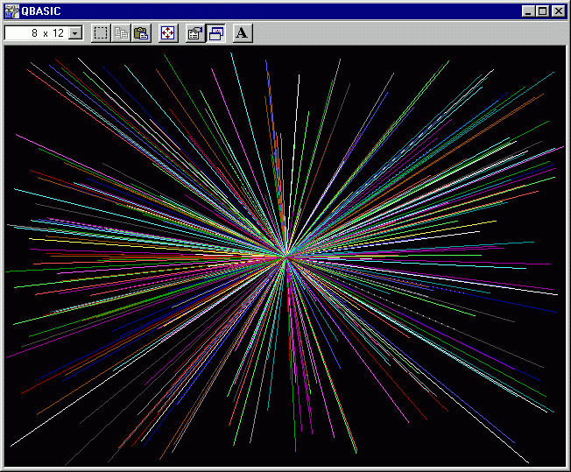Click the starburst's central convergence point
The height and width of the screenshot is (472, 571).
coord(286,255)
